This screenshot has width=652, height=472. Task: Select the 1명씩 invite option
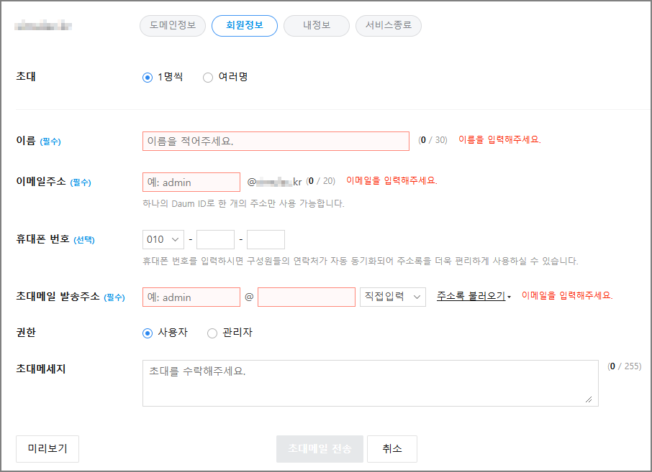point(148,78)
